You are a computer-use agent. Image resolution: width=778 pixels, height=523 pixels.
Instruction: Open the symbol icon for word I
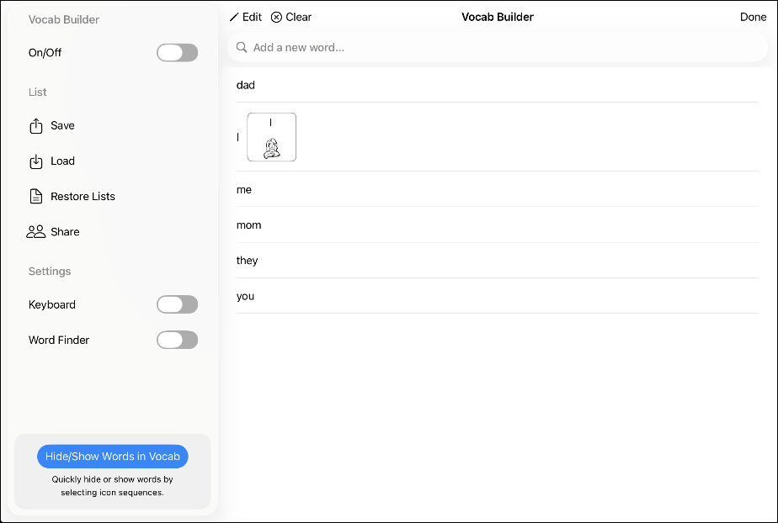point(271,137)
